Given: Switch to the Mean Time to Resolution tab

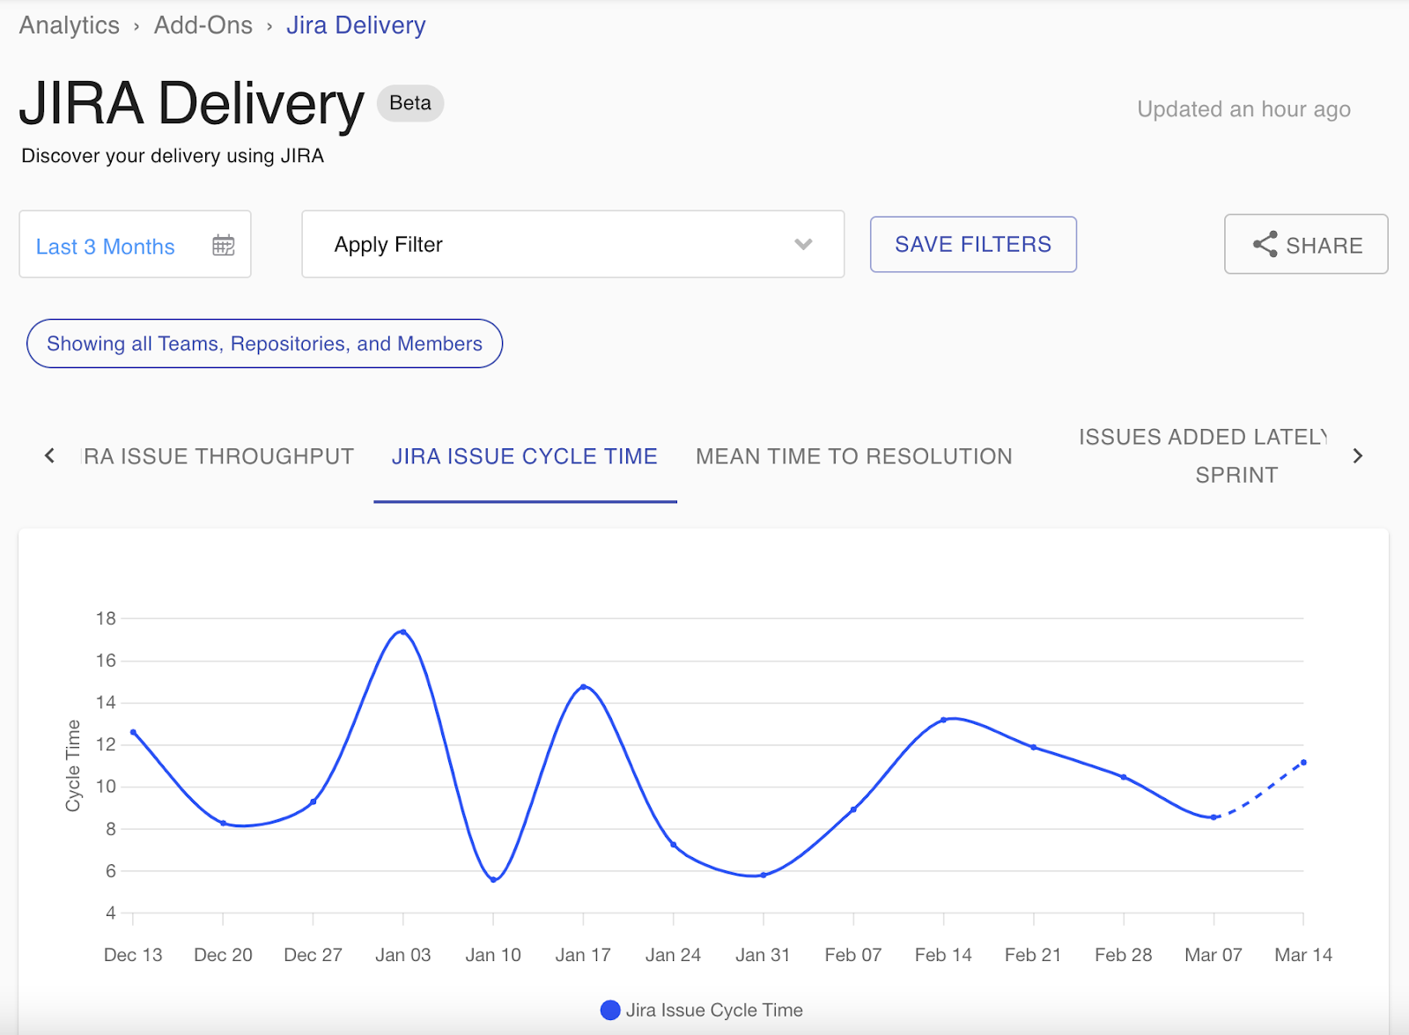Looking at the screenshot, I should 854,456.
